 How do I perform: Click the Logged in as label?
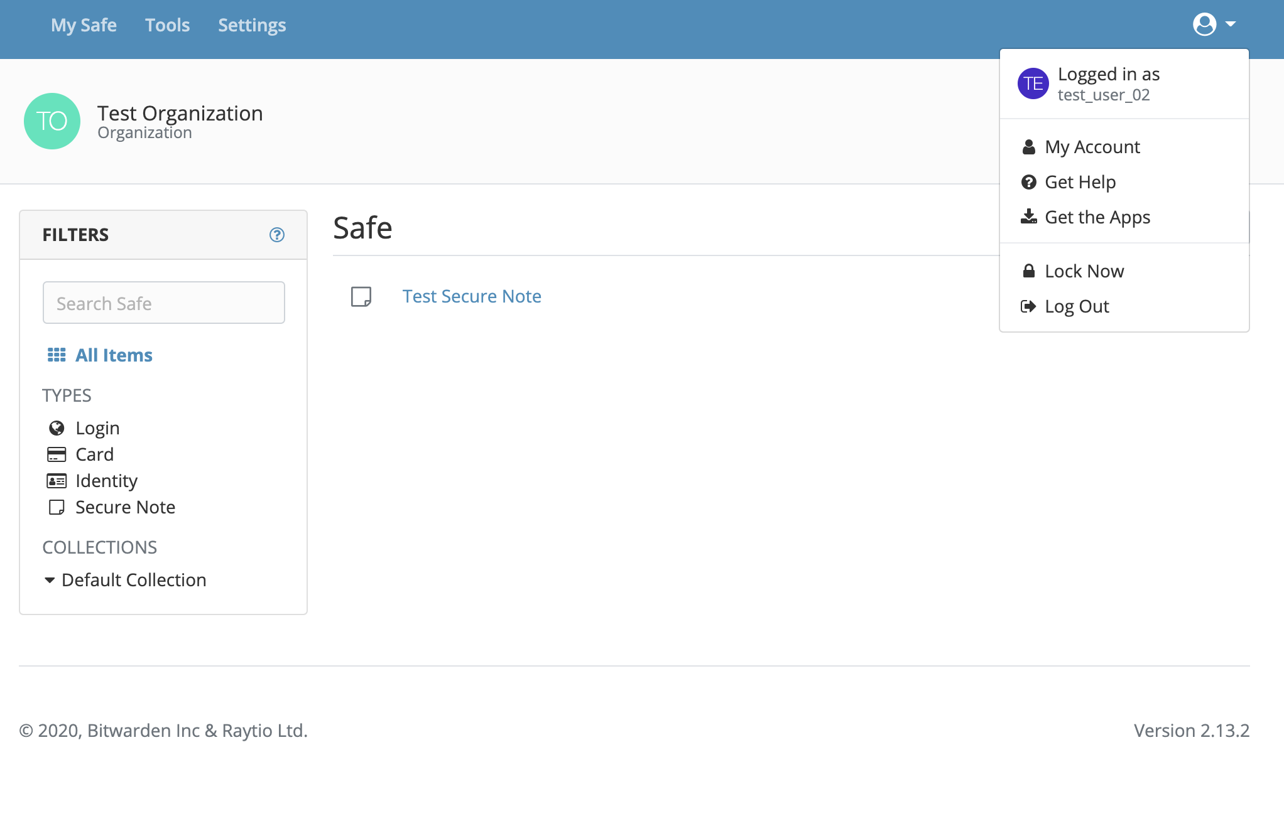pyautogui.click(x=1109, y=74)
